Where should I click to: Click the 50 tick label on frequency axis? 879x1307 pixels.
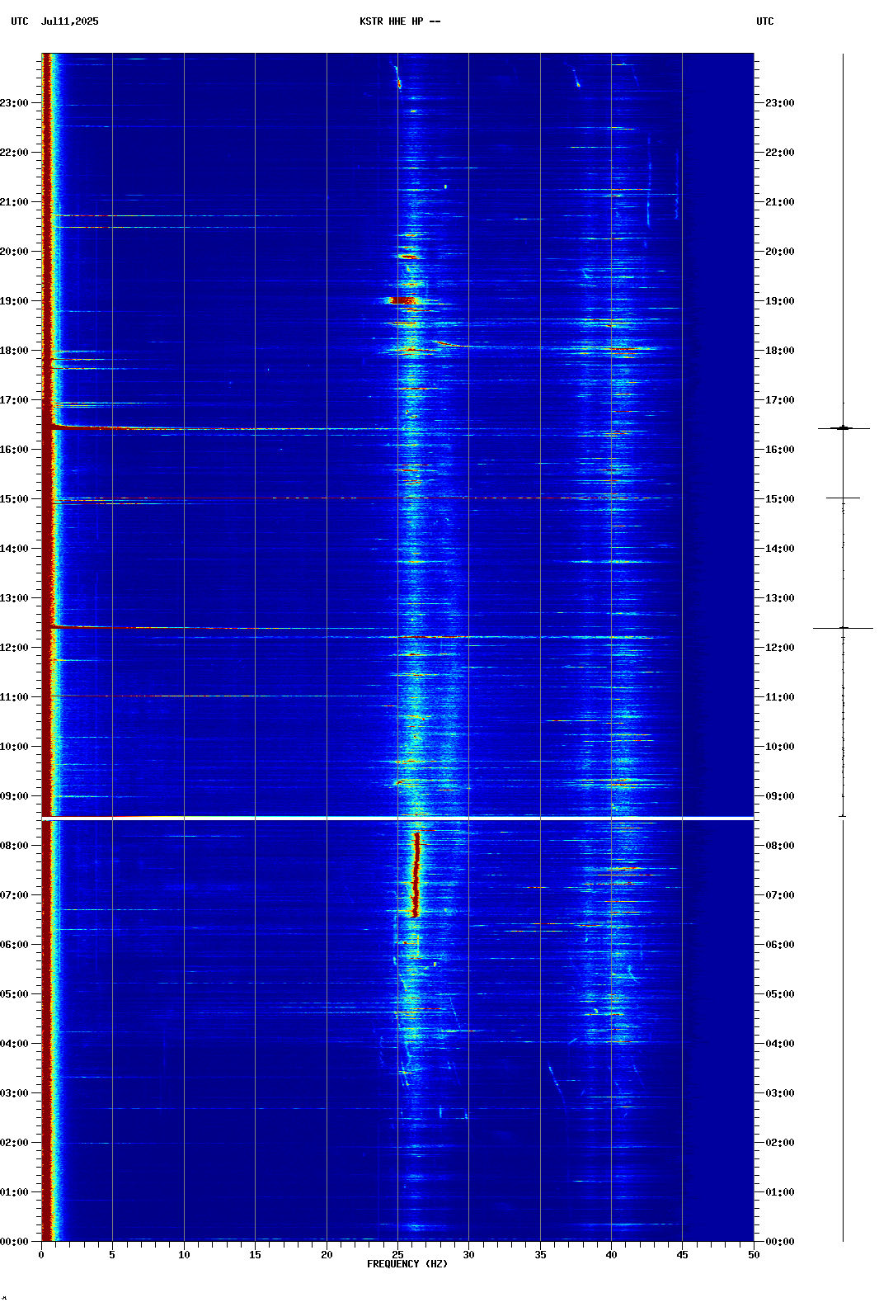(x=754, y=1254)
